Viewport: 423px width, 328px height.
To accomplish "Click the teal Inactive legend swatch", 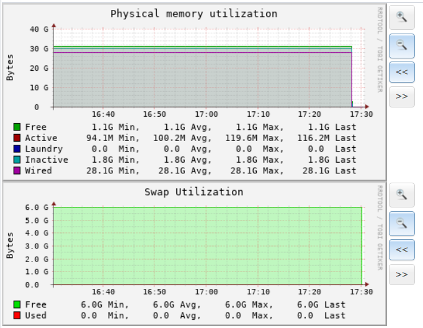I will click(x=17, y=160).
